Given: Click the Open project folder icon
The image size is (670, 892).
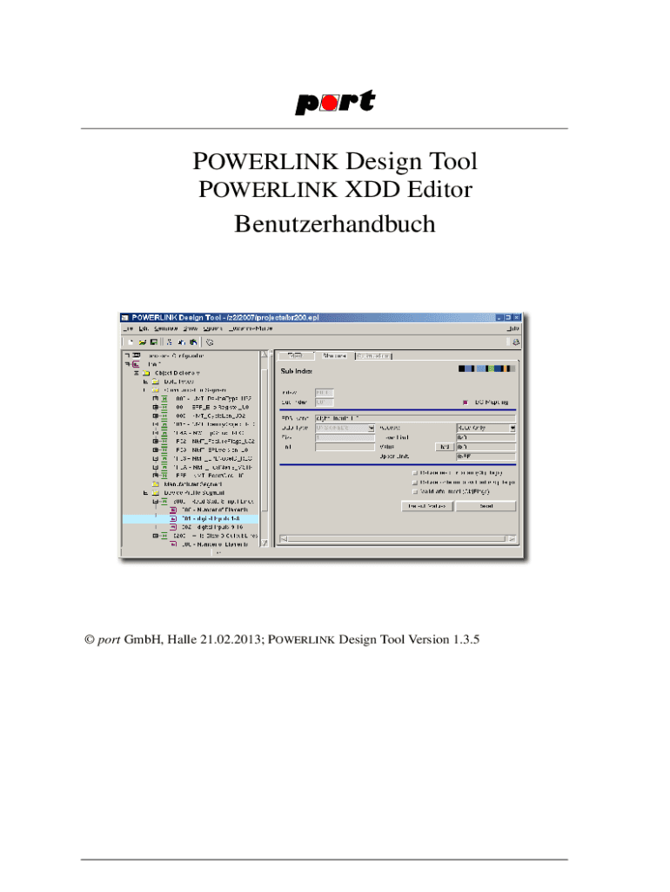Looking at the screenshot, I should click(141, 342).
